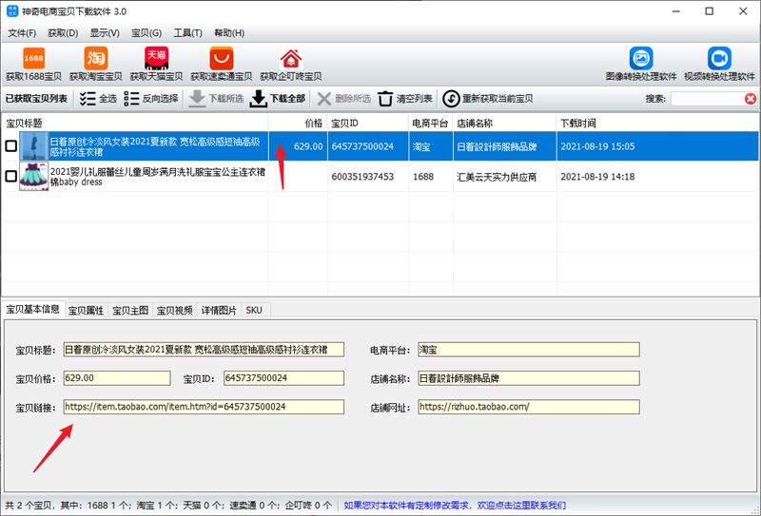Click the 店铺名称 field in the details panel
The image size is (761, 516).
tap(529, 378)
